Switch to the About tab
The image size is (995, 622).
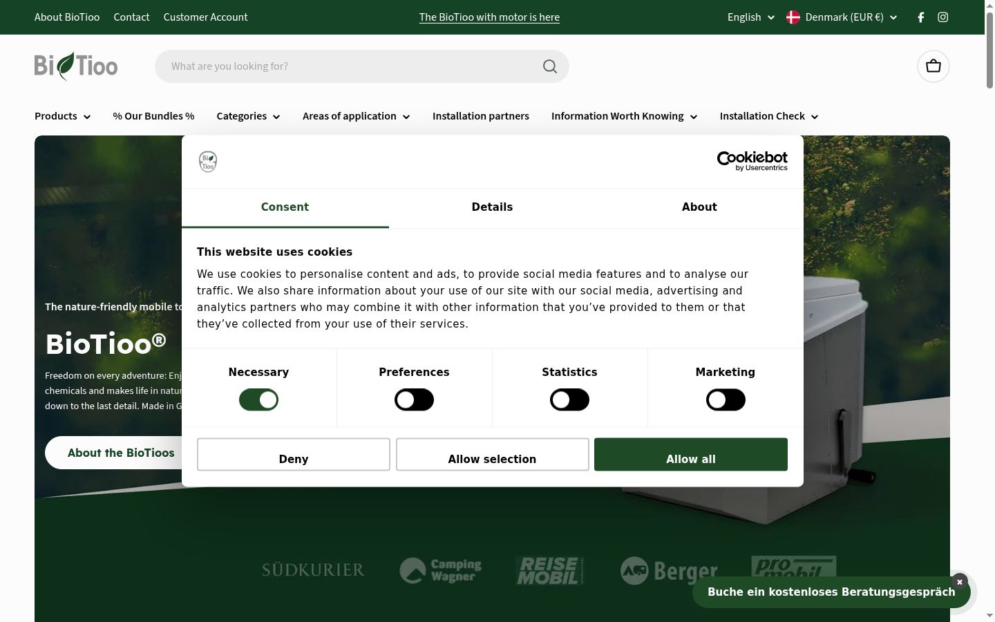pos(699,207)
